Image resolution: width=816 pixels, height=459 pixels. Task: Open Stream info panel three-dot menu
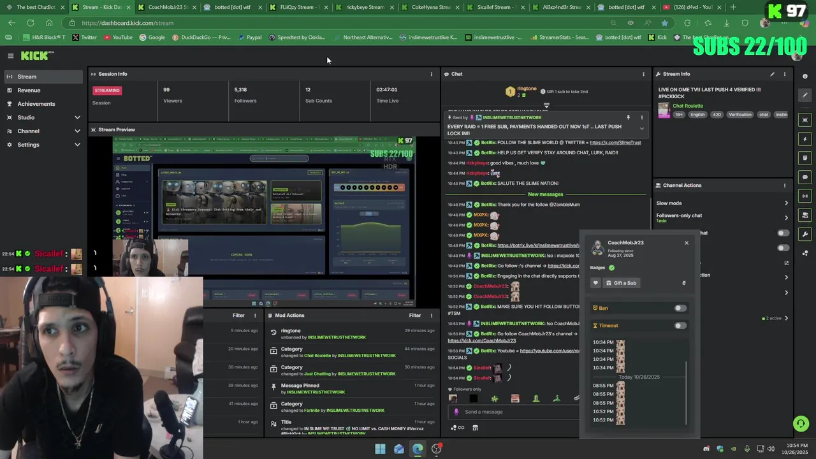coord(785,74)
